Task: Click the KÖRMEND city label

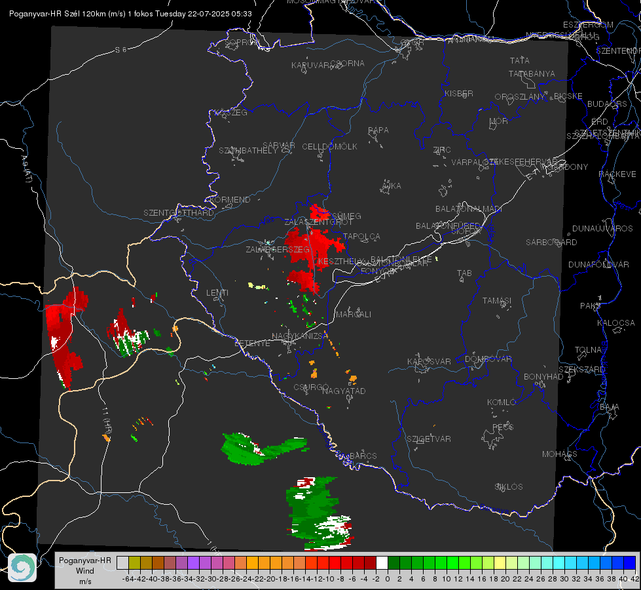Action: click(x=230, y=200)
